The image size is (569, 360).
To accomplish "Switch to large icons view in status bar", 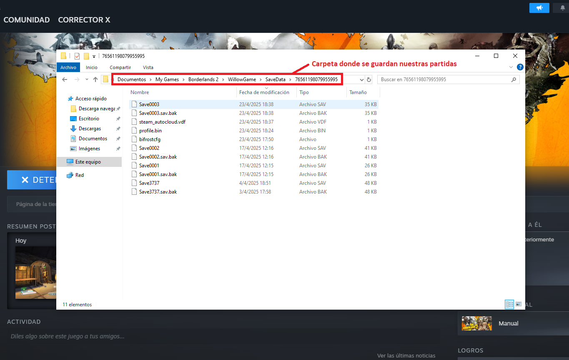I will [519, 304].
